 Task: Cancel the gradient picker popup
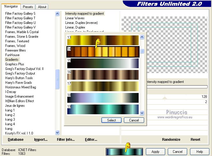pos(134,120)
